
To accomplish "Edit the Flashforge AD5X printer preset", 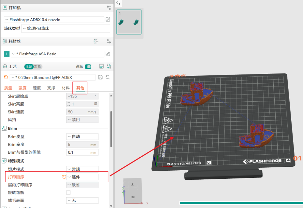I will (x=108, y=19).
